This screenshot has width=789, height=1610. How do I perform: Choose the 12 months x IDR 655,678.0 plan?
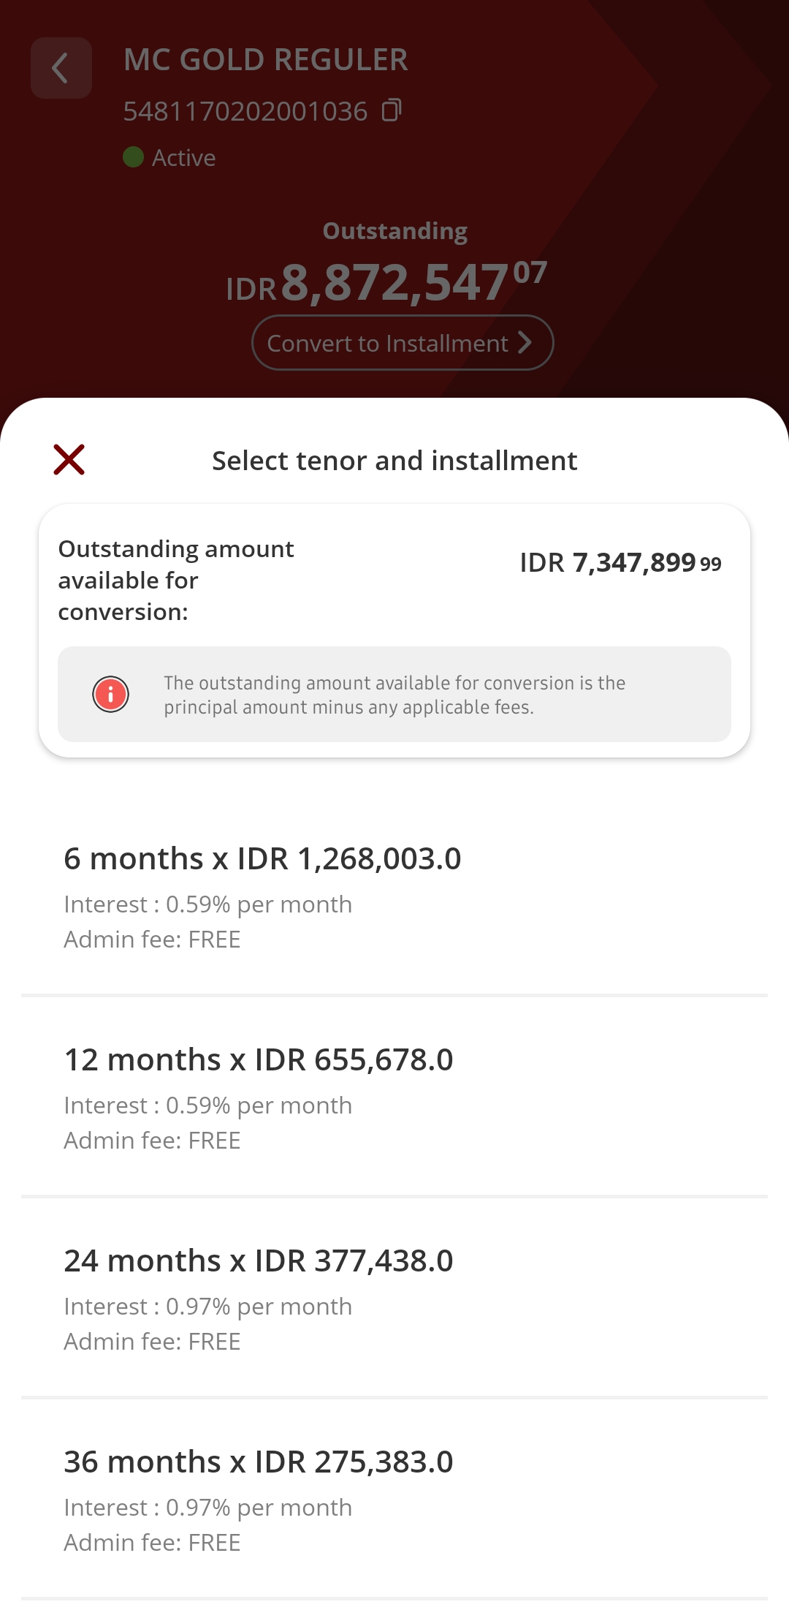pos(259,1060)
